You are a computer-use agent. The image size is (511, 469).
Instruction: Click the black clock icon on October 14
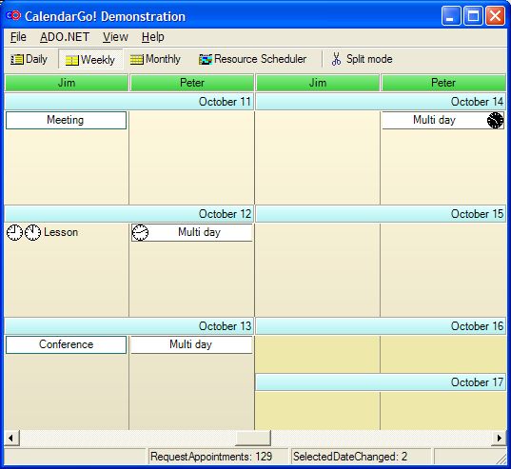[495, 121]
